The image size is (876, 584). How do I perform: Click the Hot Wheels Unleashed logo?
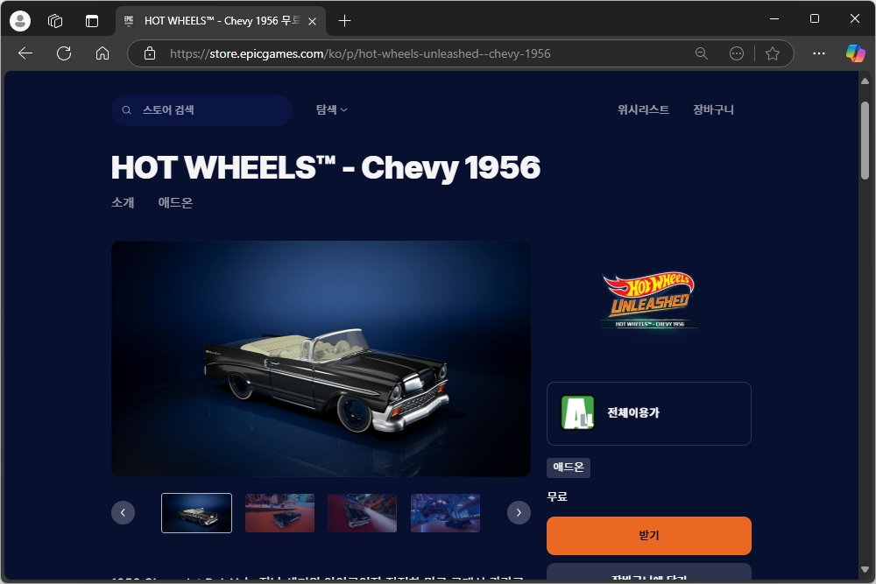[649, 300]
